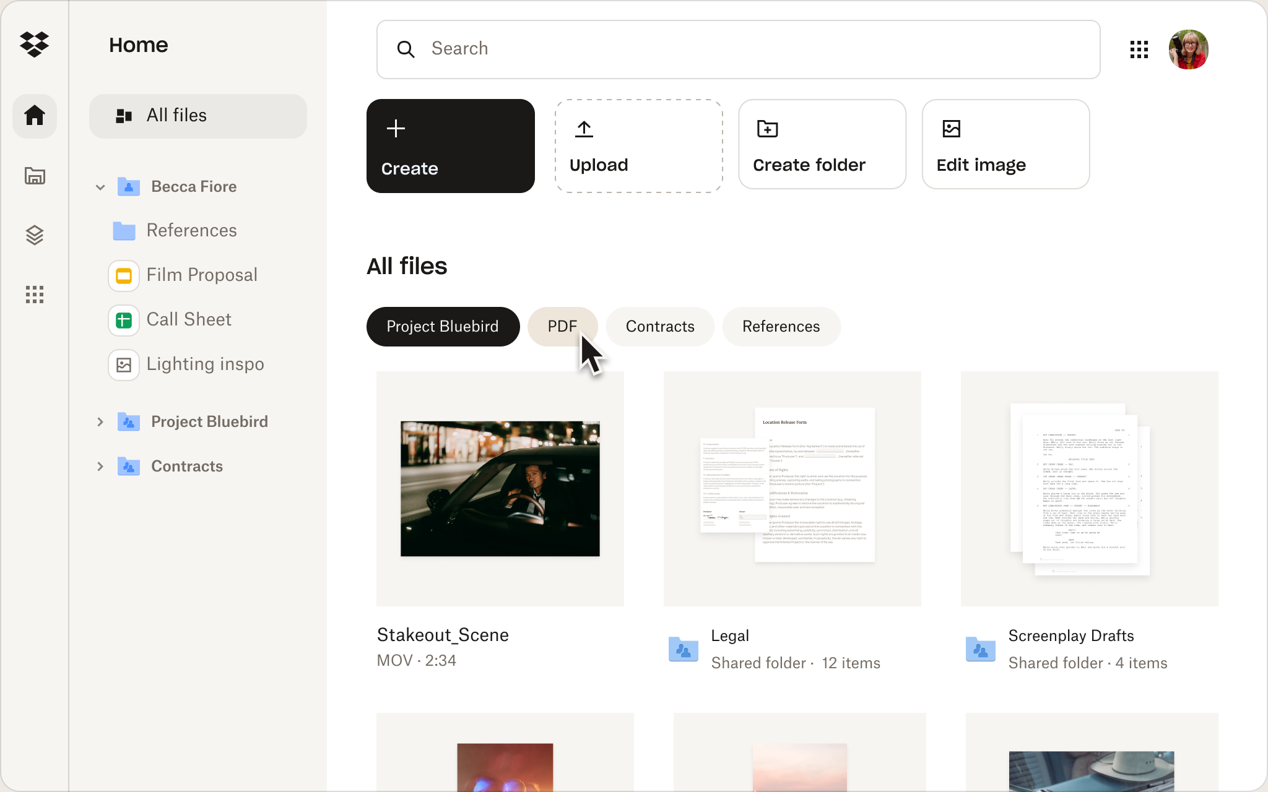Expand Project Bluebird in the sidebar
Viewport: 1268px width, 792px height.
click(101, 421)
